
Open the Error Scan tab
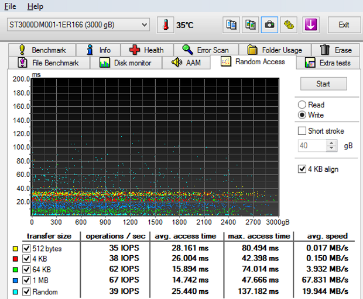[x=205, y=50]
